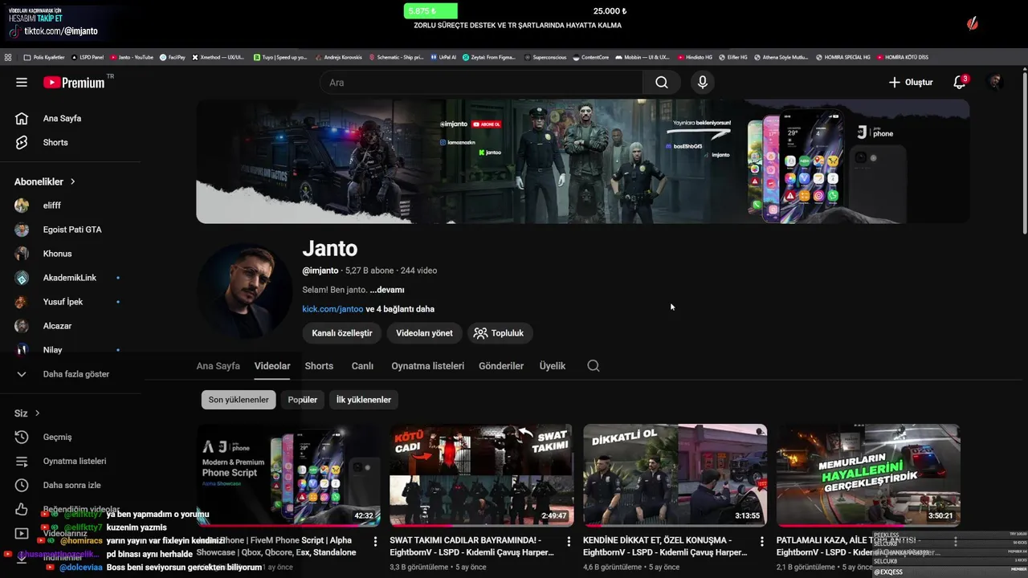
Task: Select the Popüler filter chip
Action: coord(303,400)
